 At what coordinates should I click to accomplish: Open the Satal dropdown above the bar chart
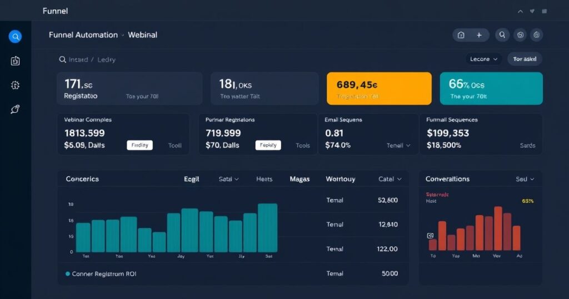229,179
